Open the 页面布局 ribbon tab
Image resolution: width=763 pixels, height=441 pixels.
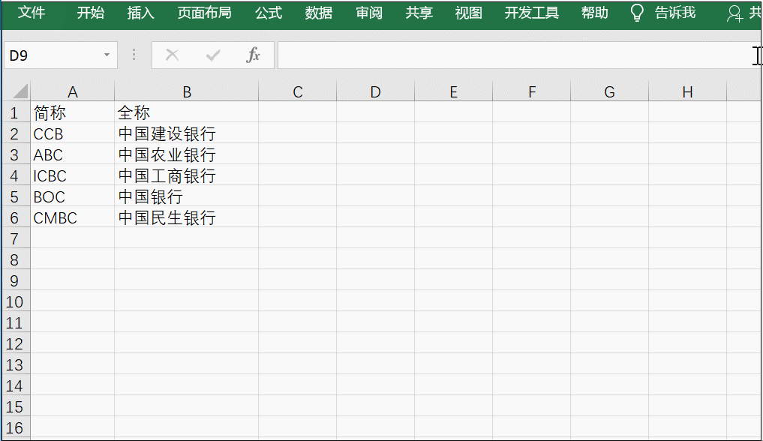point(204,13)
